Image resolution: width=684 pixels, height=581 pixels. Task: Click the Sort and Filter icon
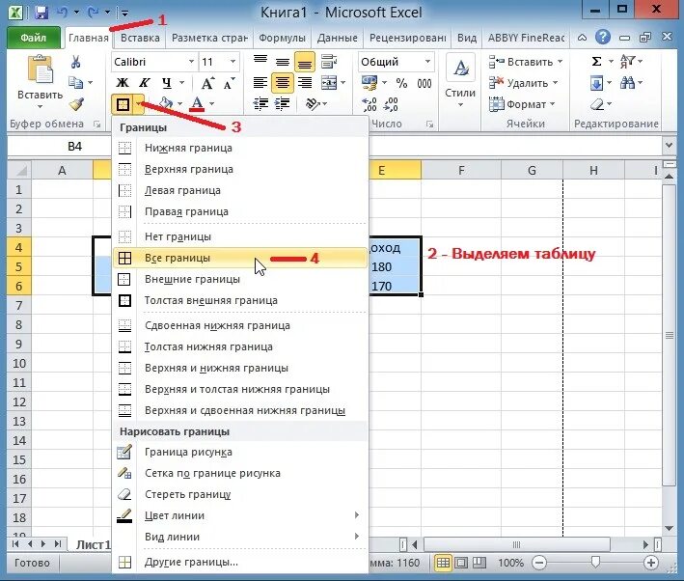[627, 61]
